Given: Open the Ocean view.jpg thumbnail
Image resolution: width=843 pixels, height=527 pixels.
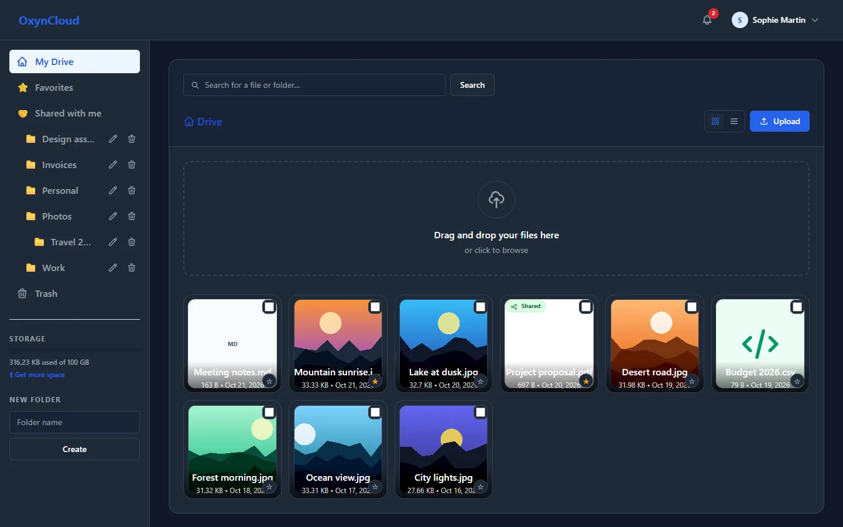Looking at the screenshot, I should point(338,449).
